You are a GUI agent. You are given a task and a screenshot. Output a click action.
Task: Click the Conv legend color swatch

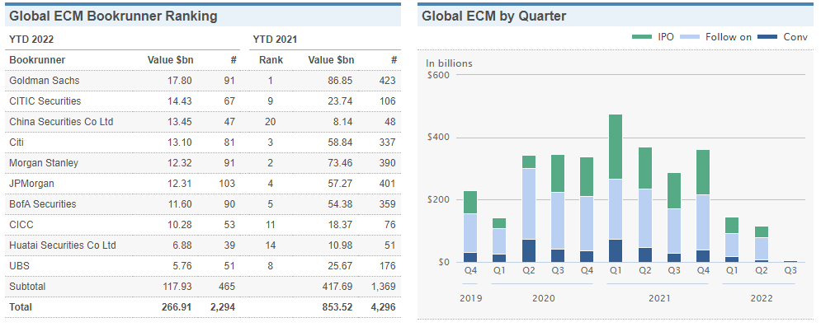pos(767,36)
